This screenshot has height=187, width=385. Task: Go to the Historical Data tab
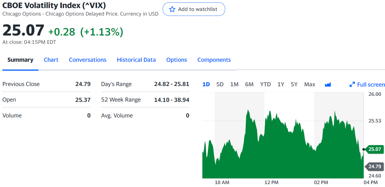click(x=136, y=60)
